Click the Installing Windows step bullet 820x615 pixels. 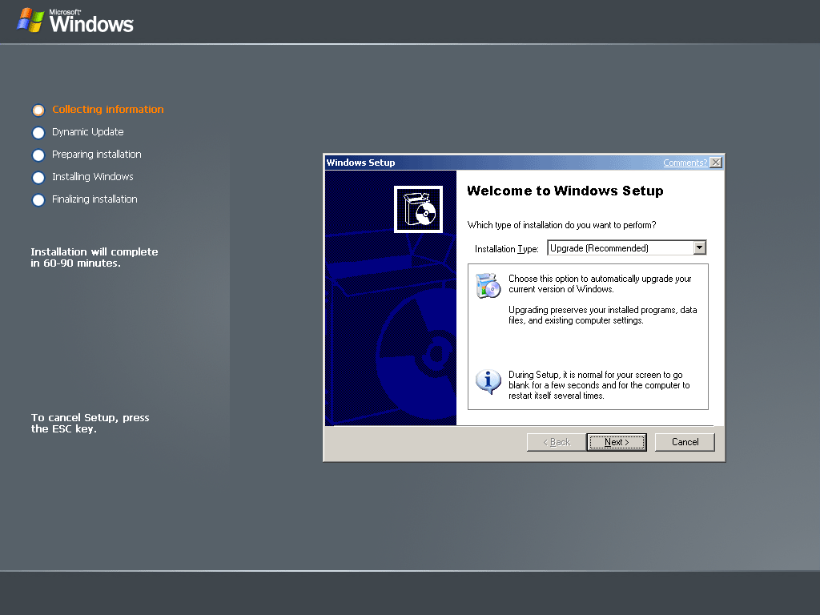[38, 177]
